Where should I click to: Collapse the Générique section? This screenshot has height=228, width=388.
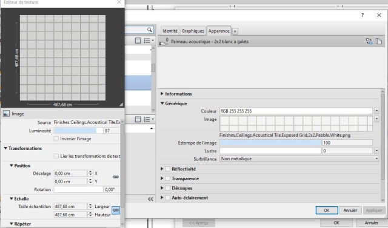[x=162, y=103]
